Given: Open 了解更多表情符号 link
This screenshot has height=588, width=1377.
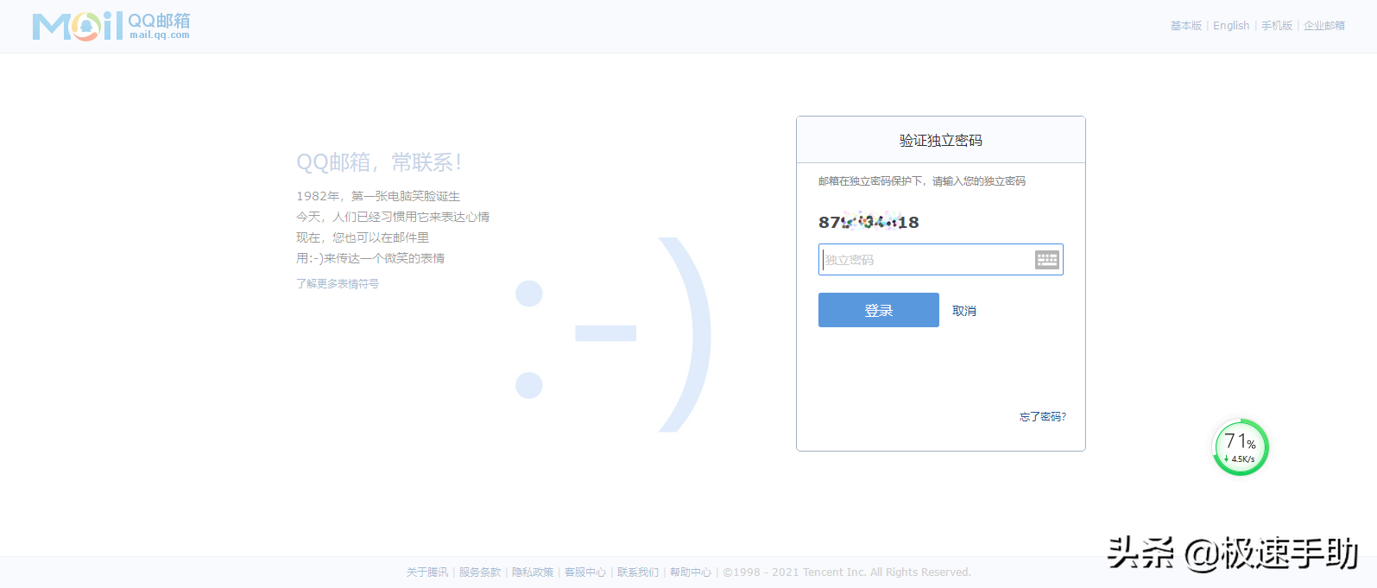Looking at the screenshot, I should coord(338,283).
